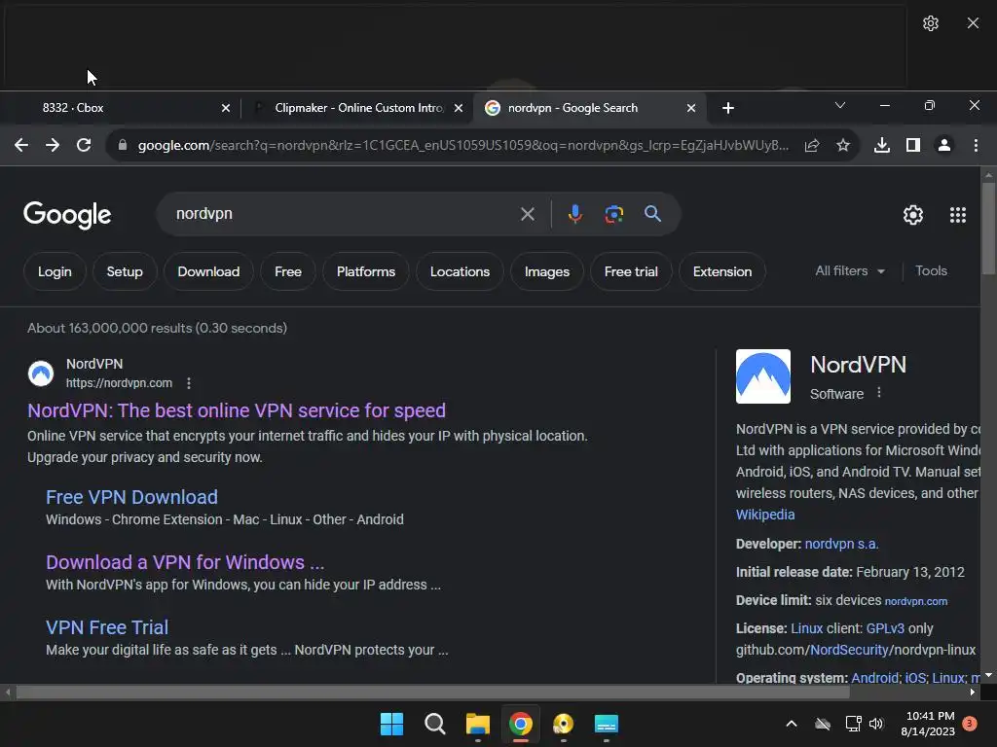
Task: Submit search with magnifier icon
Action: (x=652, y=214)
